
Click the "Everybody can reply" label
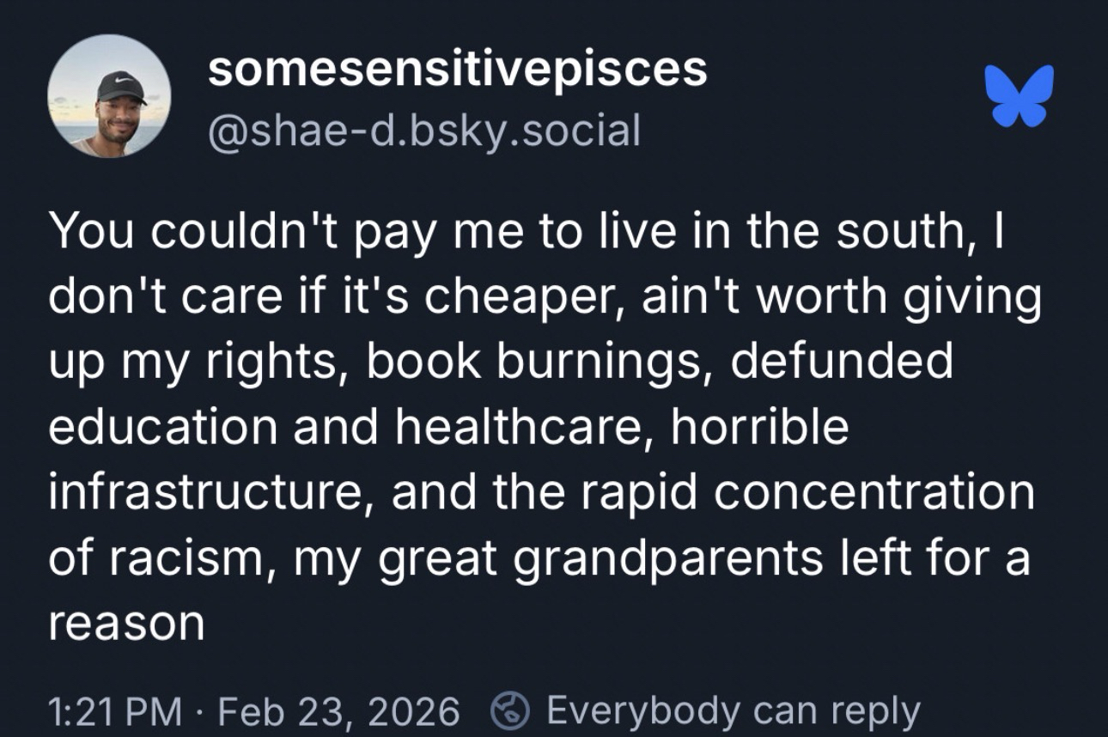click(733, 711)
